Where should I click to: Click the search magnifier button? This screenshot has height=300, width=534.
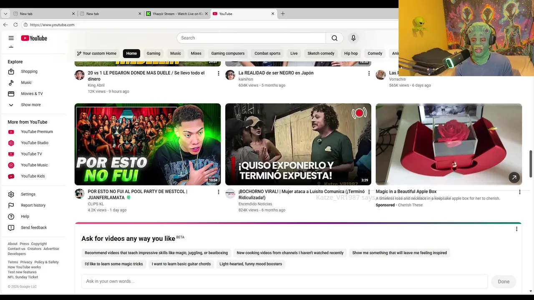pyautogui.click(x=335, y=38)
